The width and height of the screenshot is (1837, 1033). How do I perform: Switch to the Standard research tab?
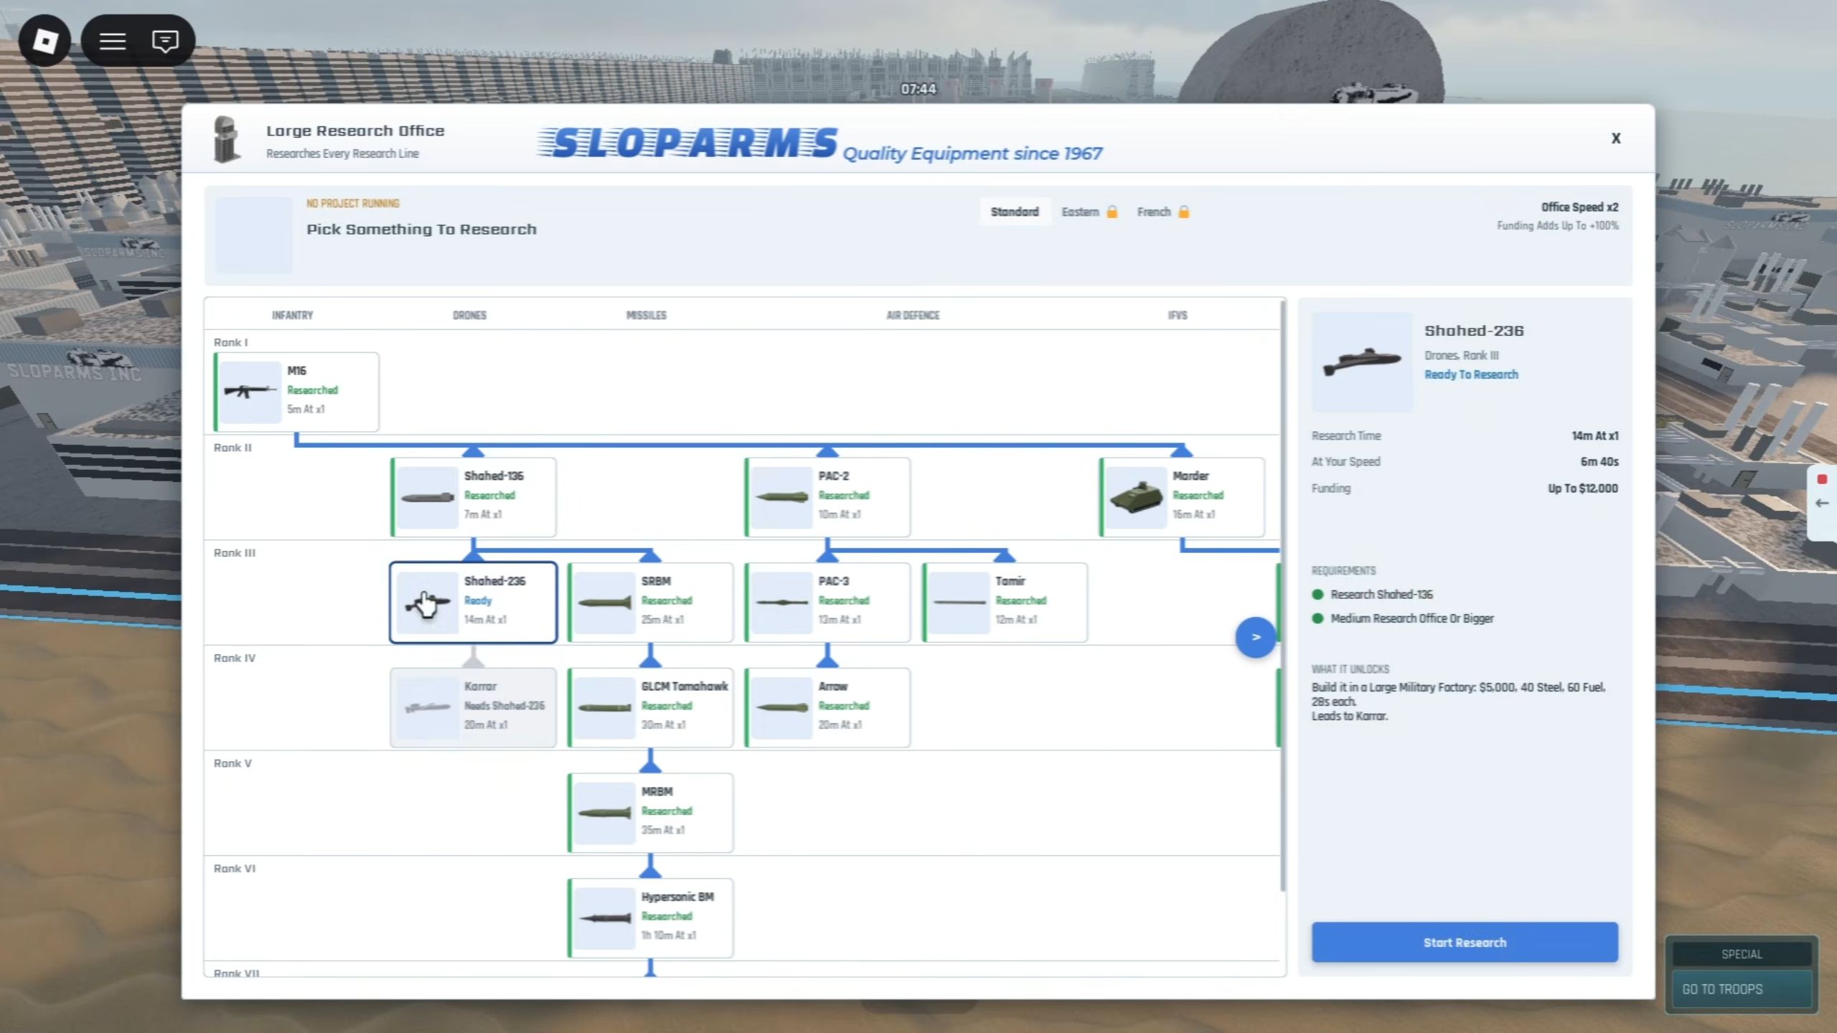[1015, 212]
